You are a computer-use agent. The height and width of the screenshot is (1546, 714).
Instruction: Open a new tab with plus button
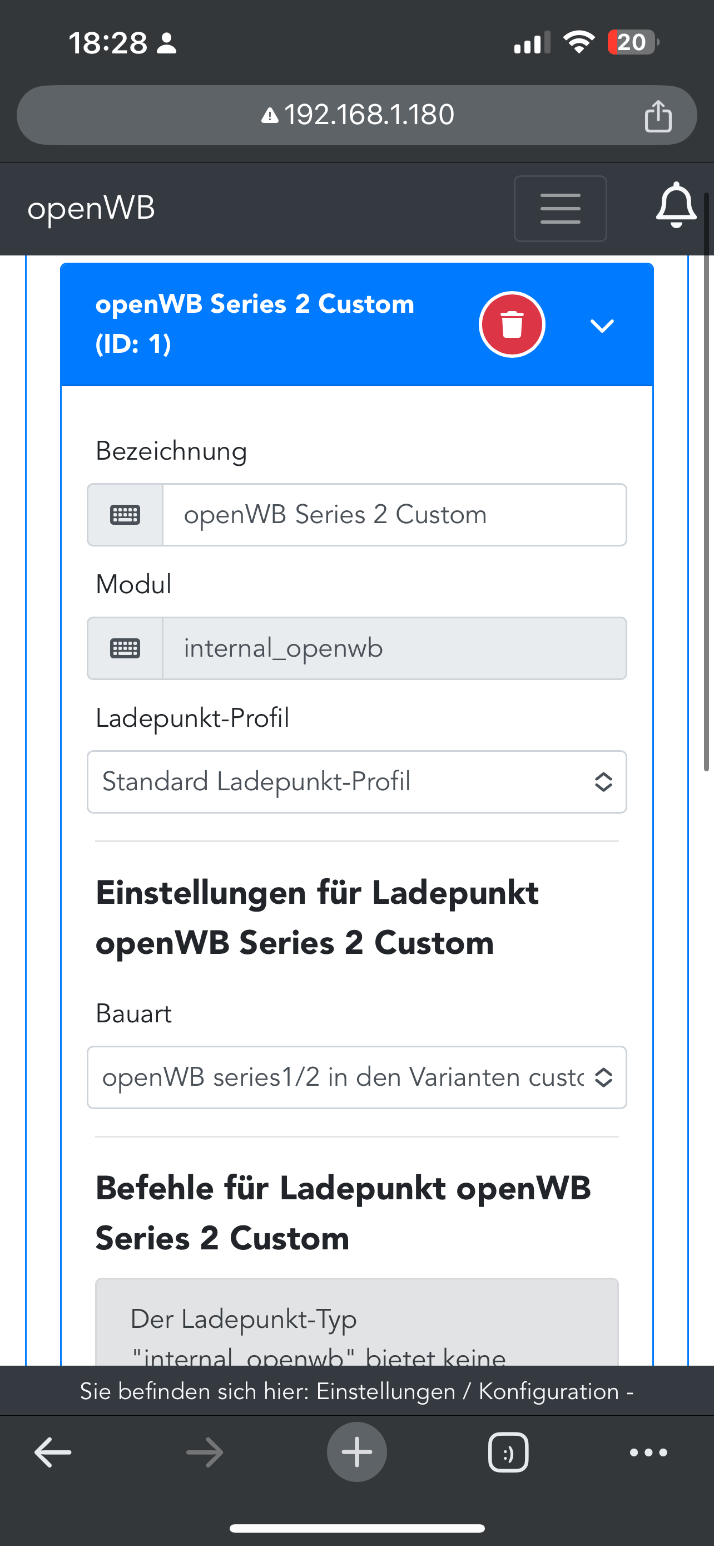click(x=356, y=1453)
